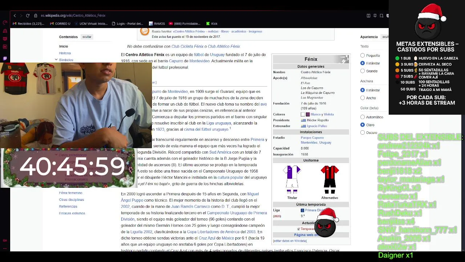Screen dimensions: 465x262
Task: Jump to 'Inicio' in contents
Action: 64,46
